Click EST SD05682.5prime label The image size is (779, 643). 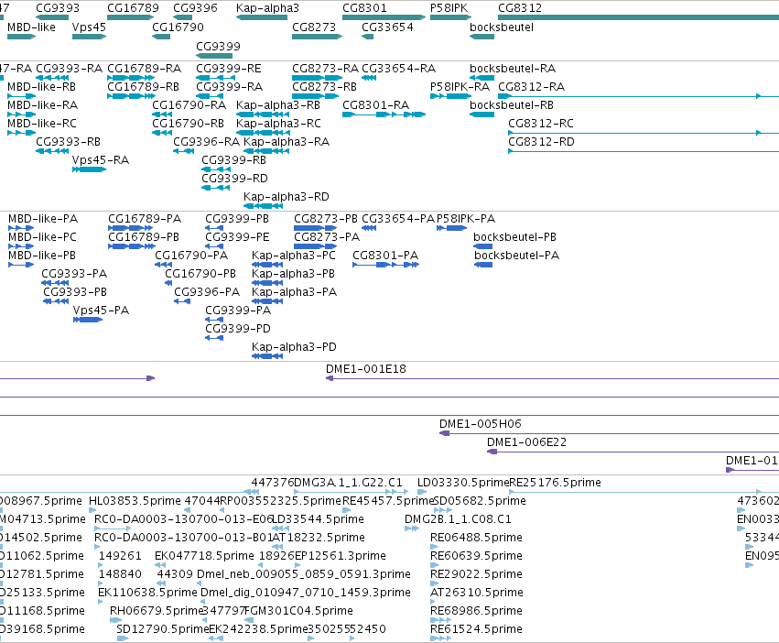tap(480, 501)
